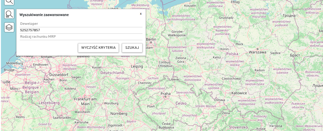Open the map layers panel icon

pyautogui.click(x=9, y=27)
